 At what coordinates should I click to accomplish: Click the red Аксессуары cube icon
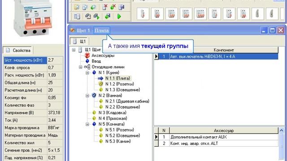click(87, 55)
